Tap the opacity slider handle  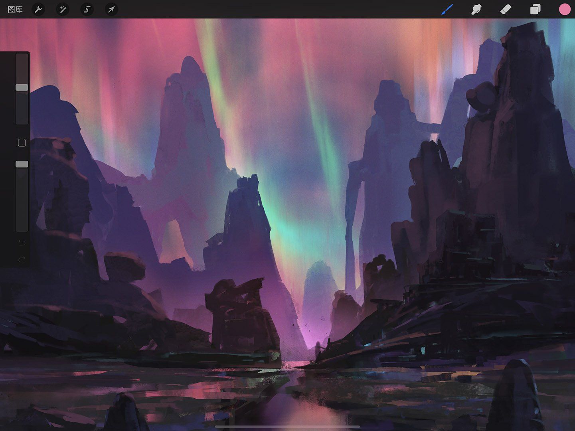pyautogui.click(x=22, y=164)
